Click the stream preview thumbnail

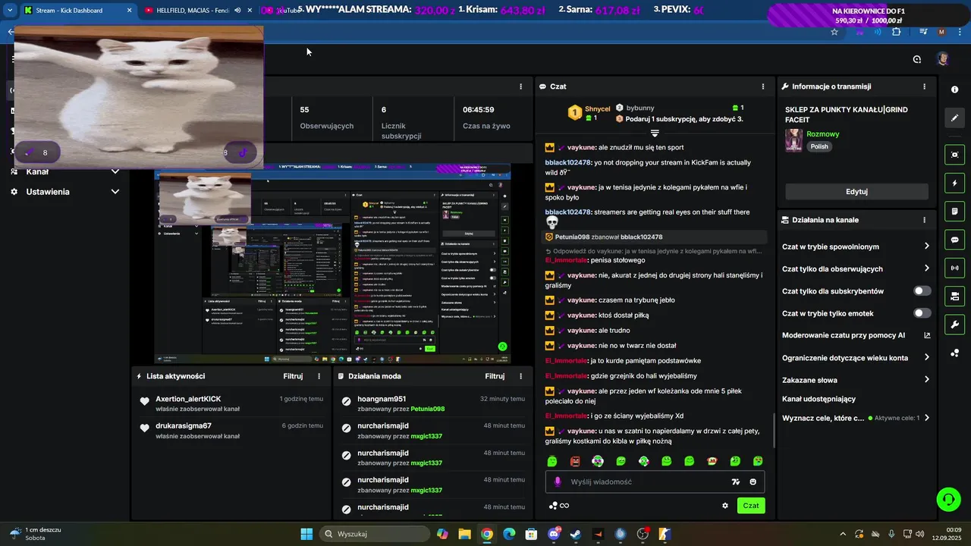(332, 263)
